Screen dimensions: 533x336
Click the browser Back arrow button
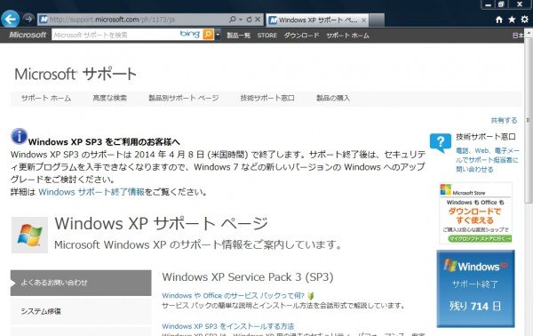(11, 19)
